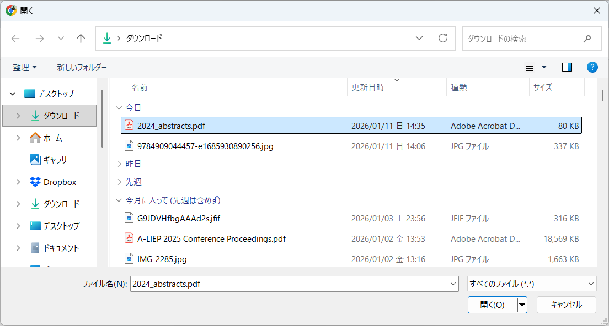Click 新しいフォルダー in toolbar
The image size is (609, 326).
tap(82, 67)
